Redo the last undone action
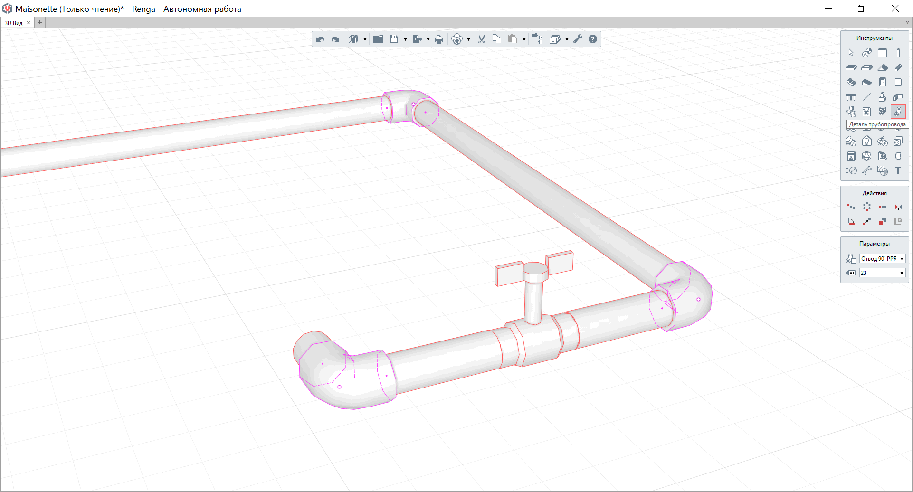 tap(335, 39)
